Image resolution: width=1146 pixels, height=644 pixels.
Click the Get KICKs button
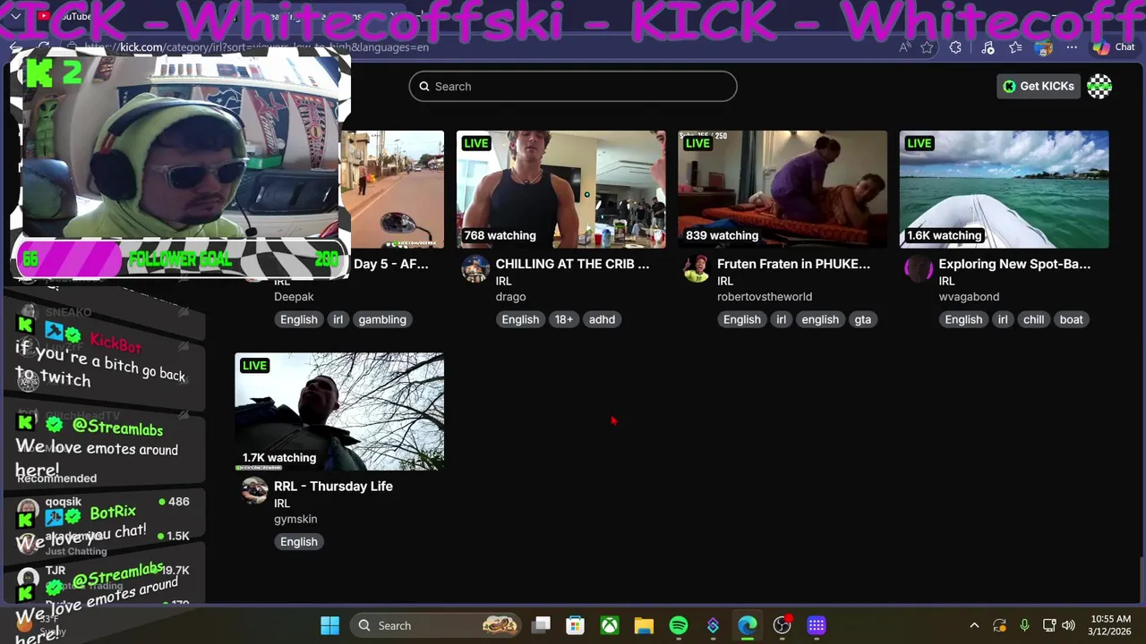point(1039,87)
